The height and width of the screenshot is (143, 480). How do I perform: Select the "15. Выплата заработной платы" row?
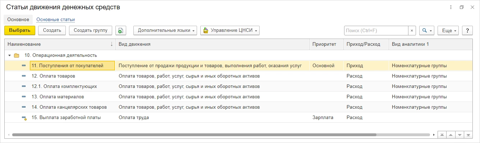coord(66,117)
